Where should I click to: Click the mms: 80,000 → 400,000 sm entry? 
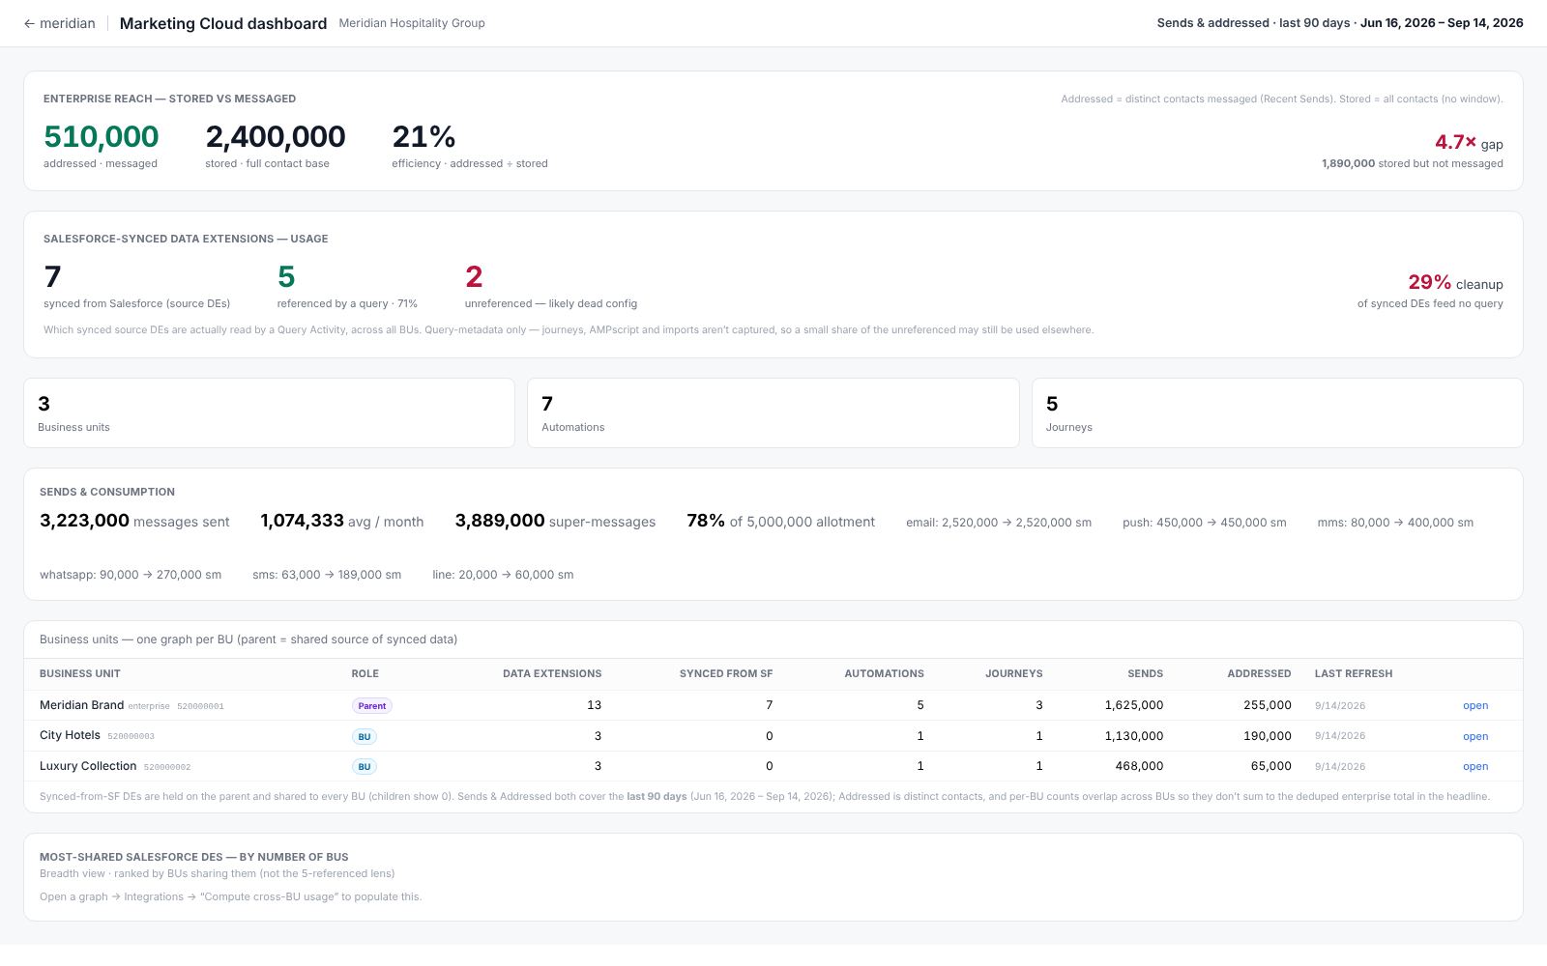1395,523
